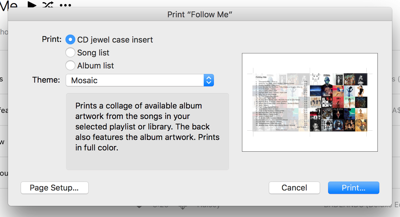Click the INNA album cover in preview
400x217 pixels.
click(349, 101)
